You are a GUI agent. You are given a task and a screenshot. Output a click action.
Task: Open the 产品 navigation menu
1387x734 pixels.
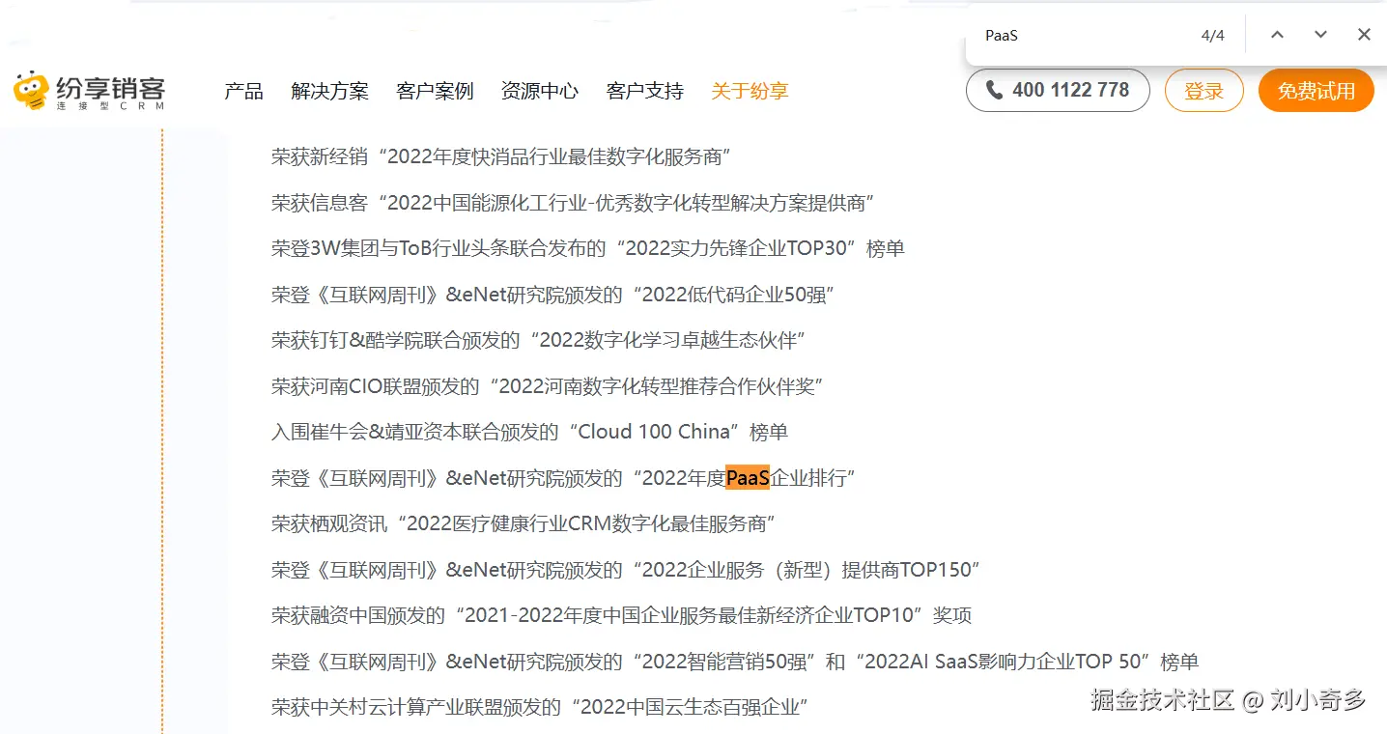tap(242, 91)
